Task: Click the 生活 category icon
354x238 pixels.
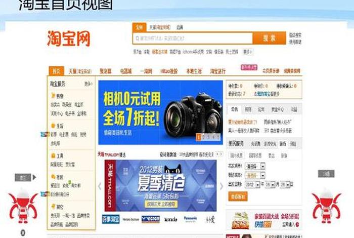Action: (x=53, y=126)
